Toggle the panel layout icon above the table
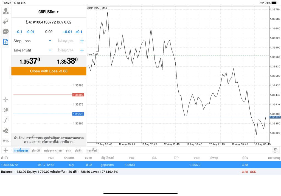 click(276, 150)
